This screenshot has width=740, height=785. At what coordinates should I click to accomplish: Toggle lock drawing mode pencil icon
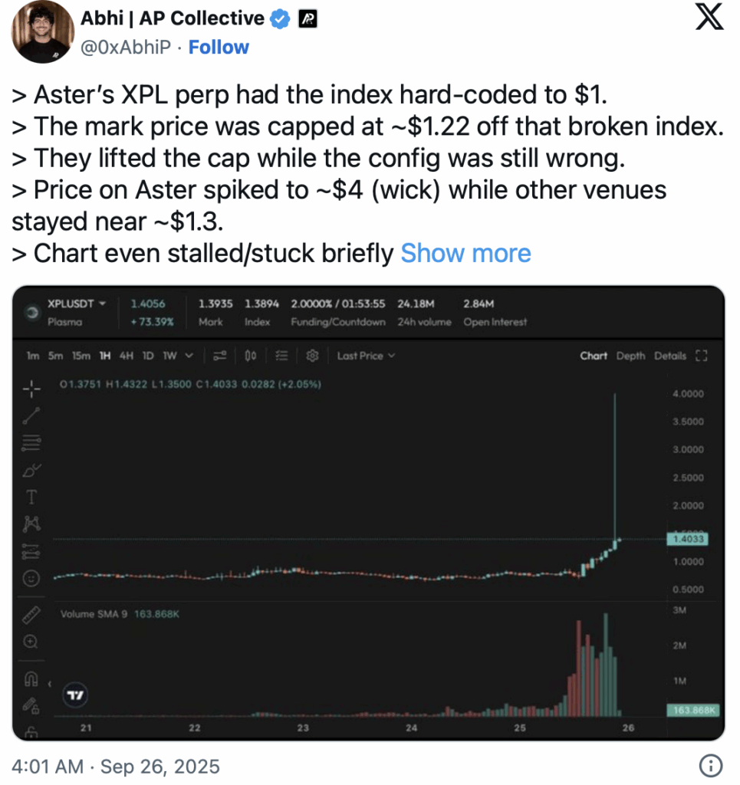(31, 704)
